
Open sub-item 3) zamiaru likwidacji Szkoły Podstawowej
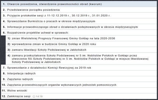tap(81, 50)
